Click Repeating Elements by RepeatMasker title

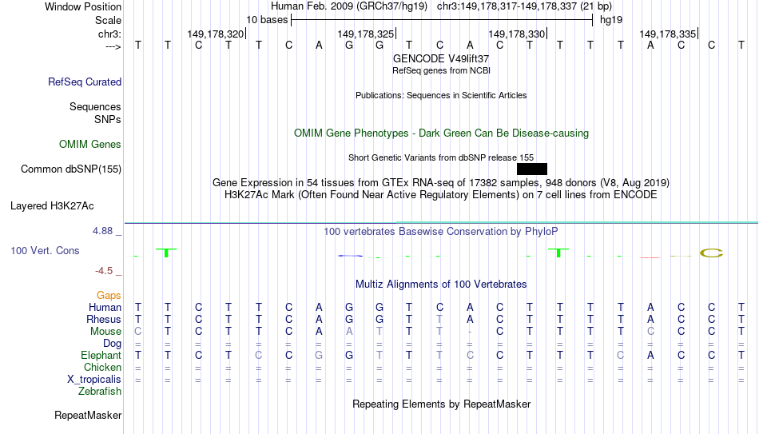442,404
